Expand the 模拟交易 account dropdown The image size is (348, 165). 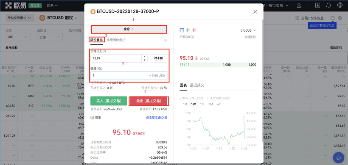(278, 5)
